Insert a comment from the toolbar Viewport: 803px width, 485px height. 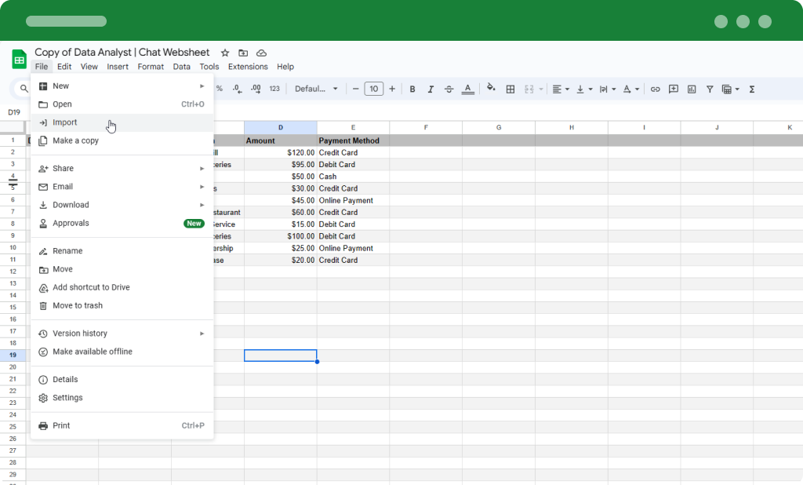pos(673,89)
